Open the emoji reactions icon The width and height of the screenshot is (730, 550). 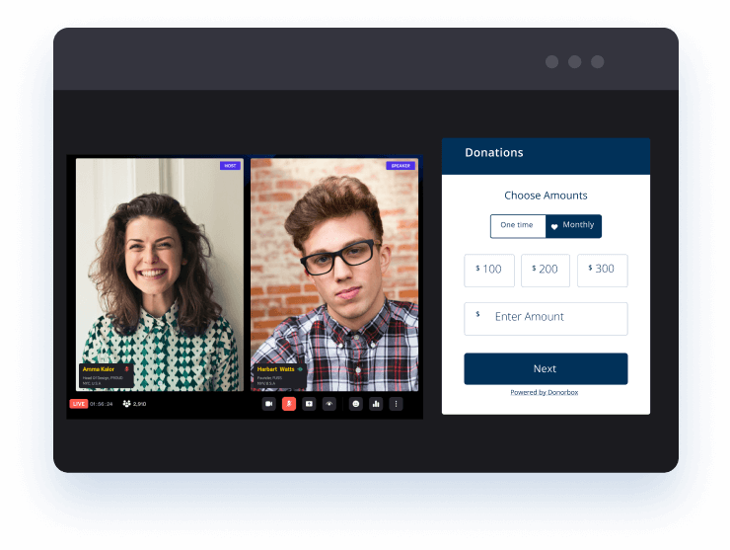tap(356, 404)
